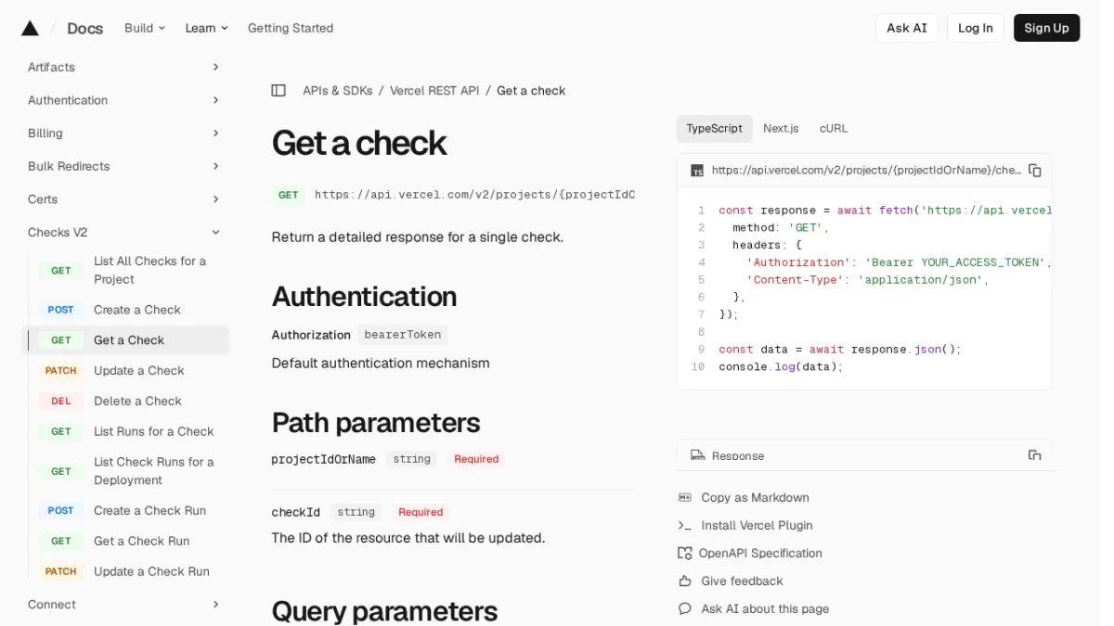Viewport: 1114px width, 626px height.
Task: Click the TypeScript file icon in code header
Action: pyautogui.click(x=697, y=171)
